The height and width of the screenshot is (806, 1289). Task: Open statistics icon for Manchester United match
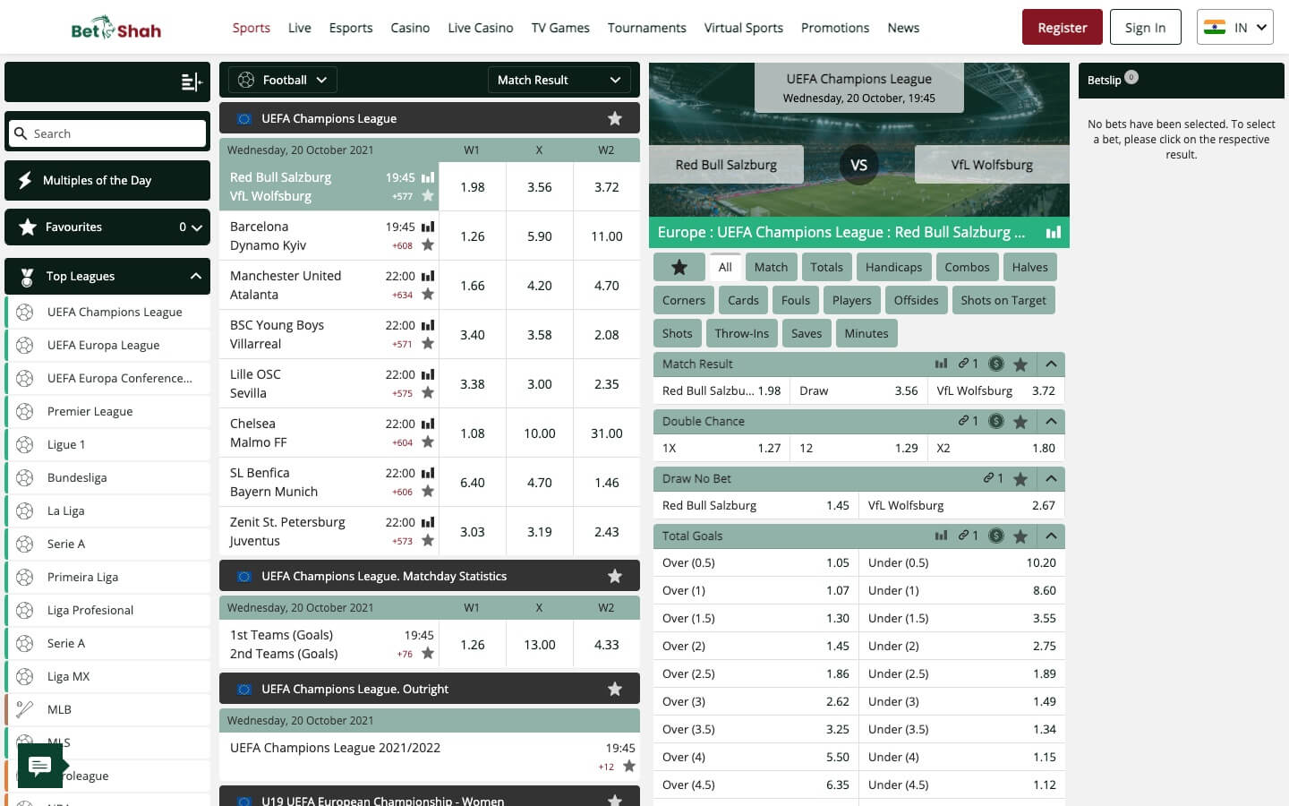[428, 276]
